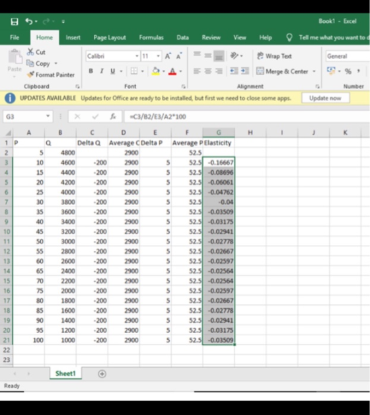The width and height of the screenshot is (370, 415).
Task: Toggle Underline formatting
Action: pos(112,71)
